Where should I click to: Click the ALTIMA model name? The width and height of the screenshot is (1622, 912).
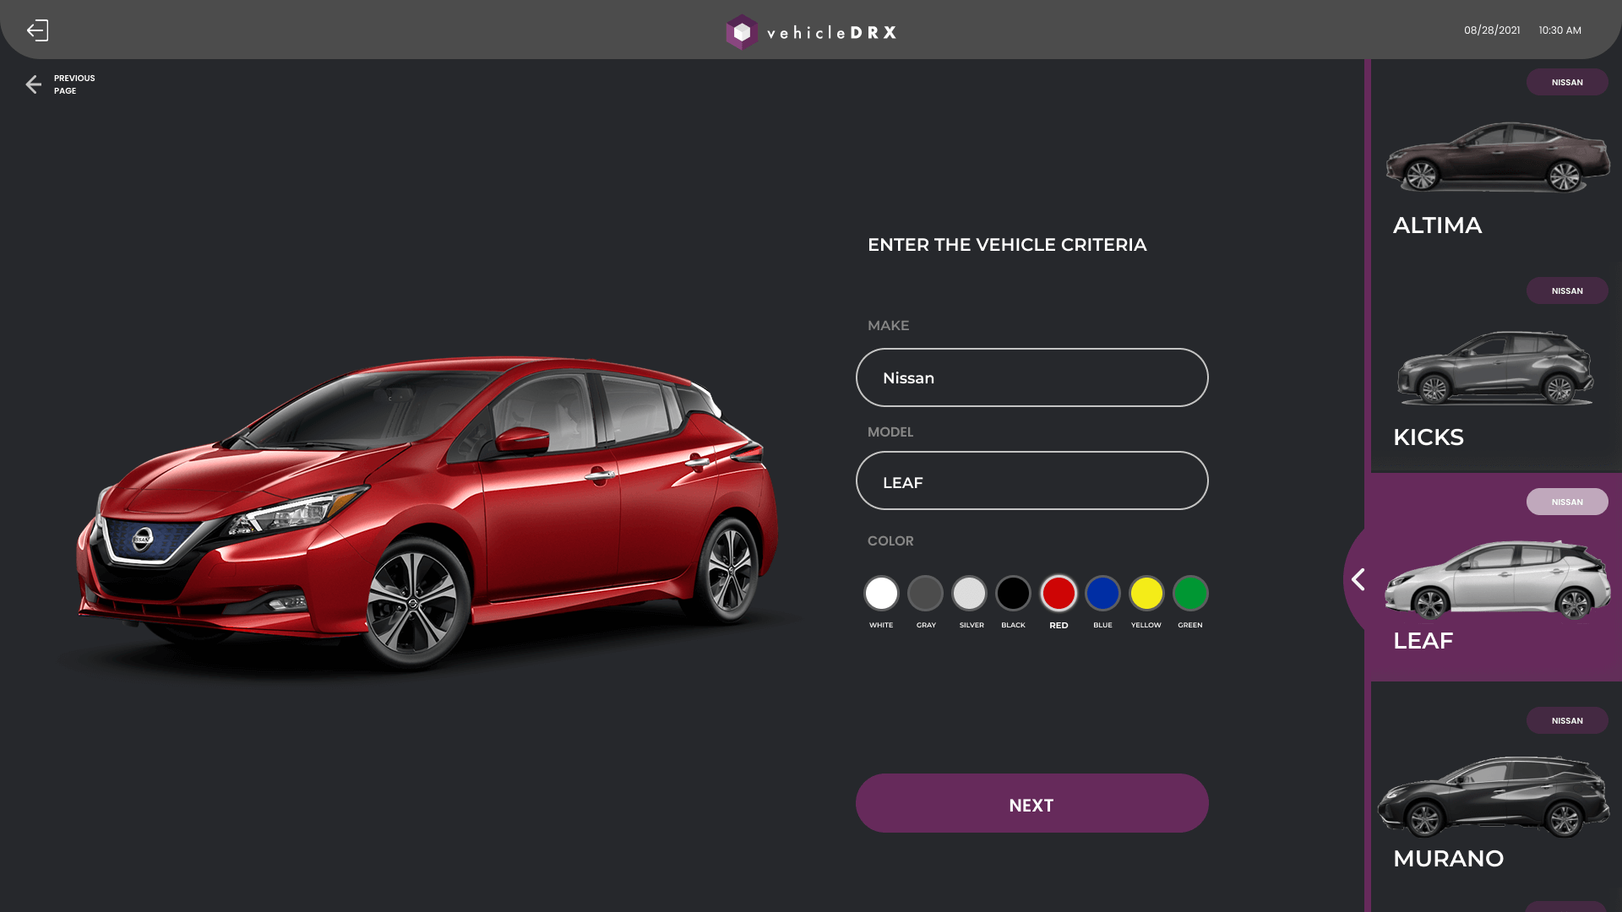point(1437,225)
